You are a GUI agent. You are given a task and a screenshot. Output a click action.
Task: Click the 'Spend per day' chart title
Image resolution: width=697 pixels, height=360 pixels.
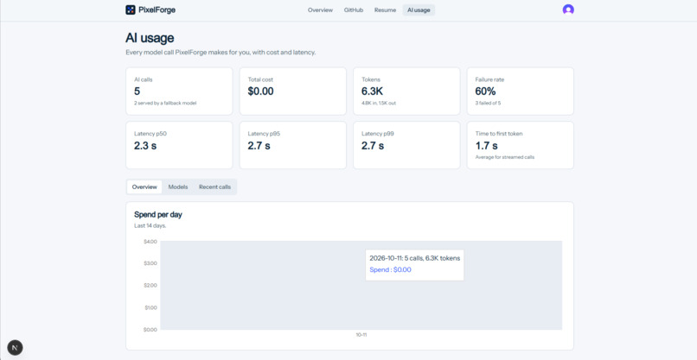click(158, 215)
